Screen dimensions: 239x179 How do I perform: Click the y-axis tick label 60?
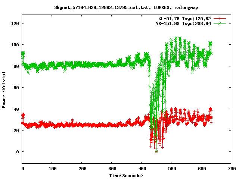[x=16, y=88]
